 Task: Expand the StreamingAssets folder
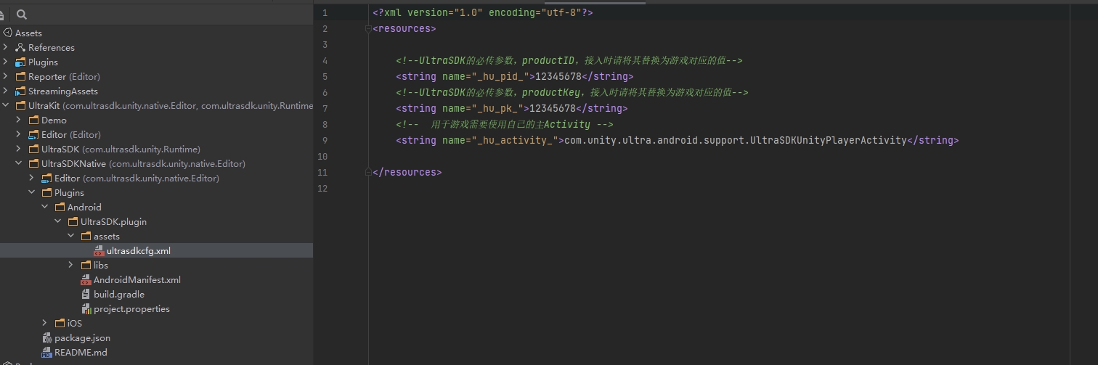pyautogui.click(x=6, y=91)
